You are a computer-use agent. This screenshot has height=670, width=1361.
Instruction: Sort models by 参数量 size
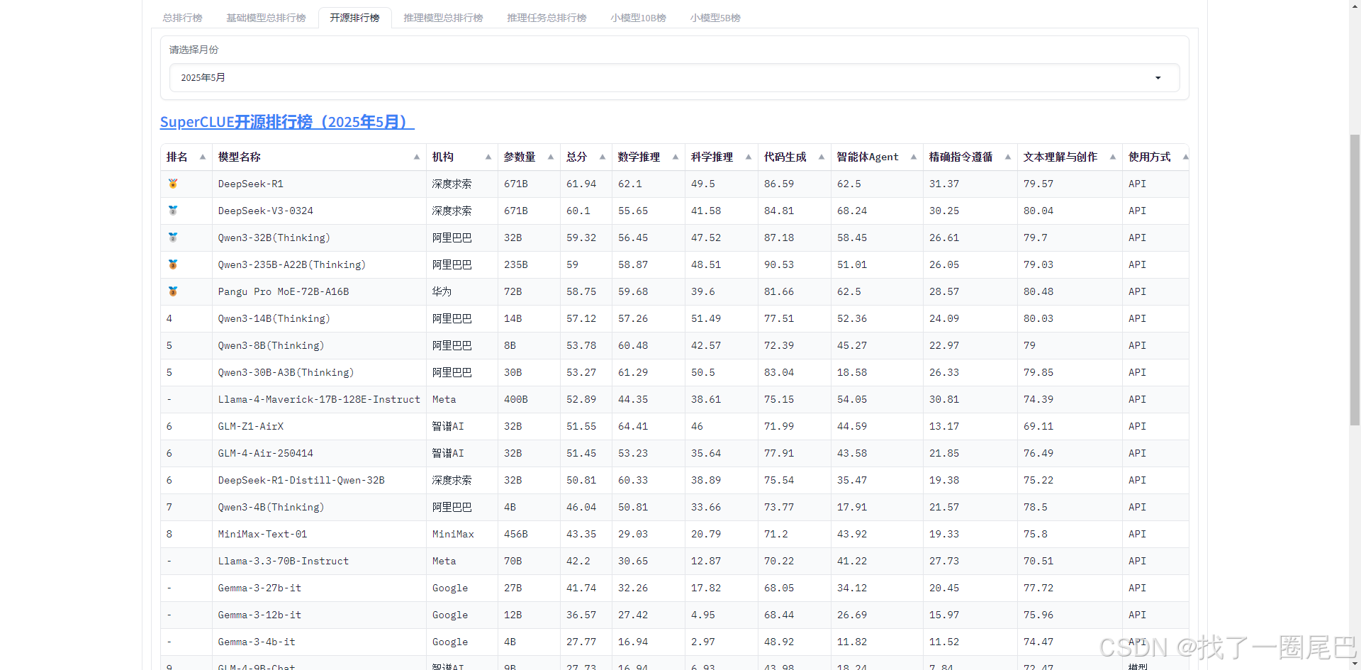(x=552, y=157)
